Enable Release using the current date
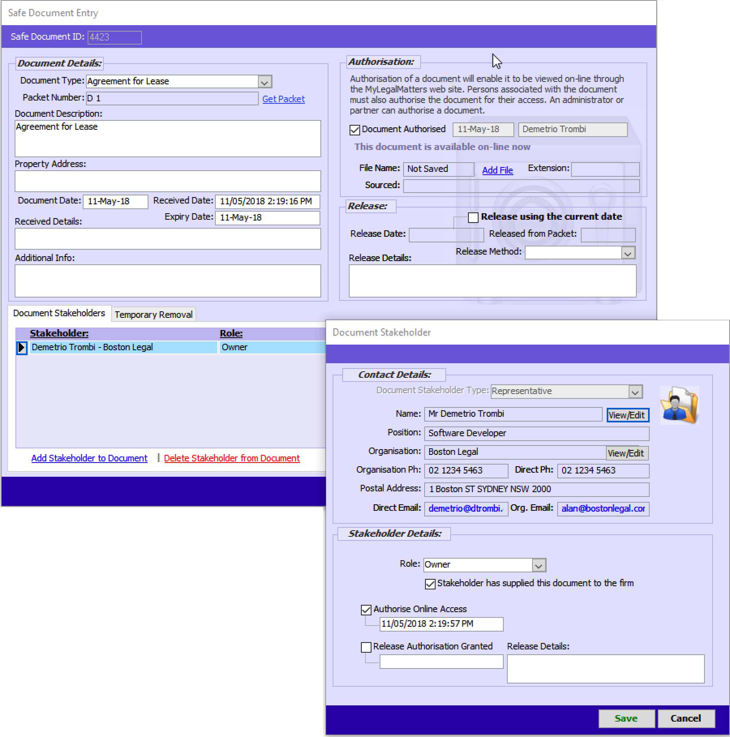This screenshot has height=737, width=730. point(473,217)
